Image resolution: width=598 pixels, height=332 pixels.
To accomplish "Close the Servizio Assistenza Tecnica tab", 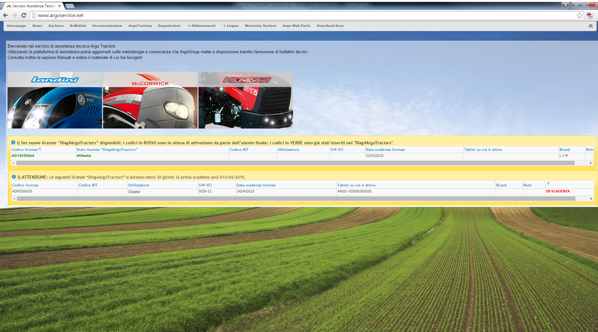I will [x=60, y=6].
